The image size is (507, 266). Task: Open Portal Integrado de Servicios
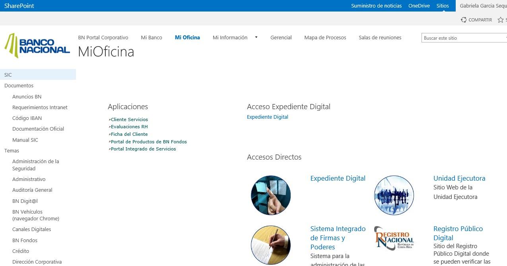coord(143,149)
